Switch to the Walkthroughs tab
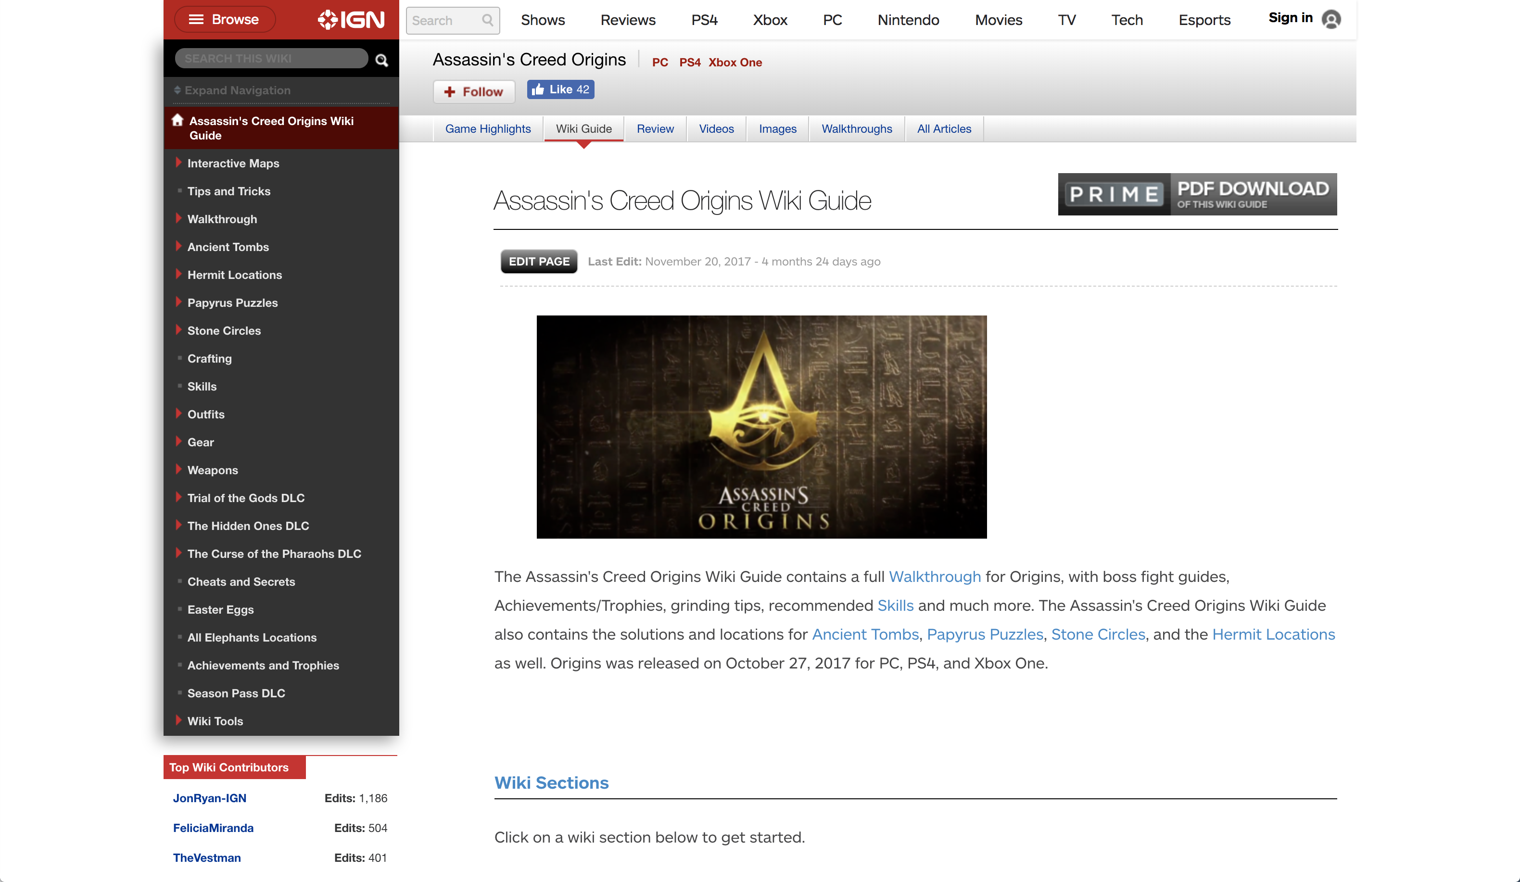This screenshot has width=1520, height=882. (x=856, y=128)
